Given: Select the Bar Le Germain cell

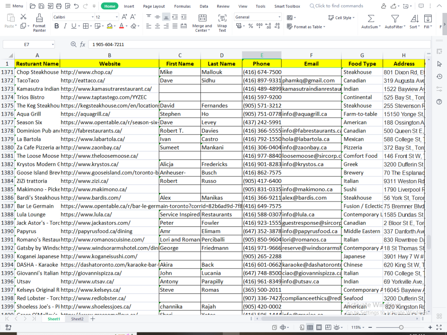Looking at the screenshot, I should coord(38,206).
